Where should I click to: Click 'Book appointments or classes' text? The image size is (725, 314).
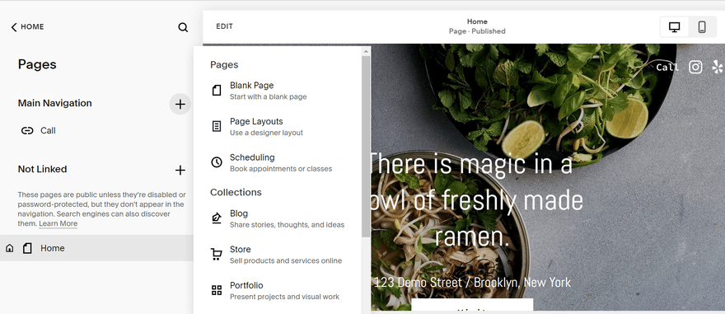(x=281, y=169)
